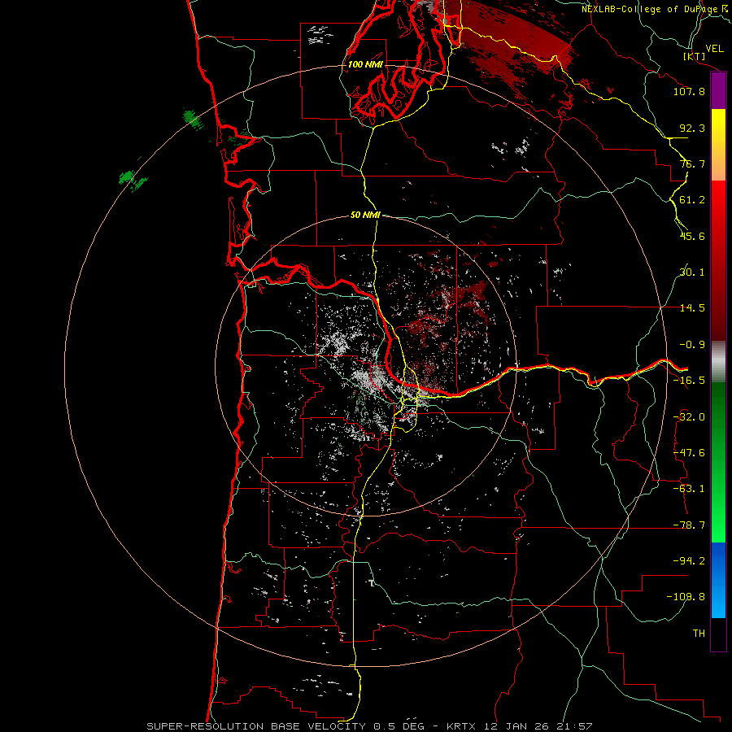Click the 30.1 velocity legend value
Viewport: 732px width, 732px height.
coord(692,272)
